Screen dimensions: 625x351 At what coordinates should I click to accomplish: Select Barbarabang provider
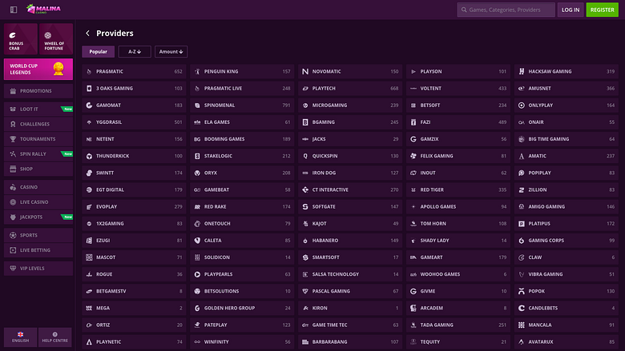point(350,342)
